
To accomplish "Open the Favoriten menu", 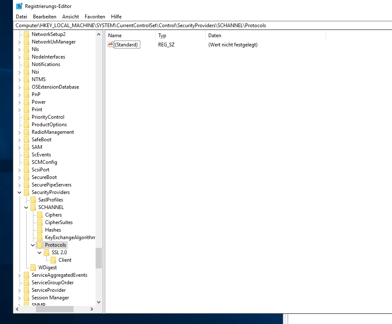I will click(x=95, y=17).
